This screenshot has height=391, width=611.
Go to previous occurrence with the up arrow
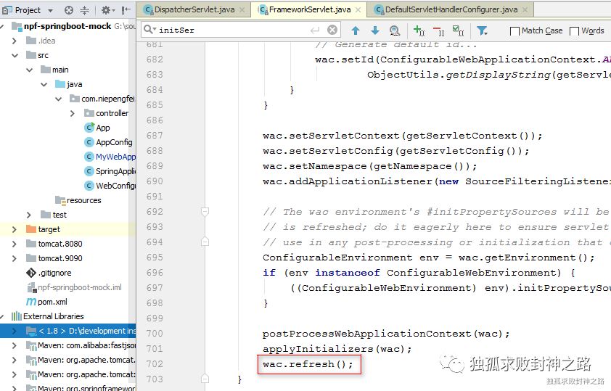[356, 30]
